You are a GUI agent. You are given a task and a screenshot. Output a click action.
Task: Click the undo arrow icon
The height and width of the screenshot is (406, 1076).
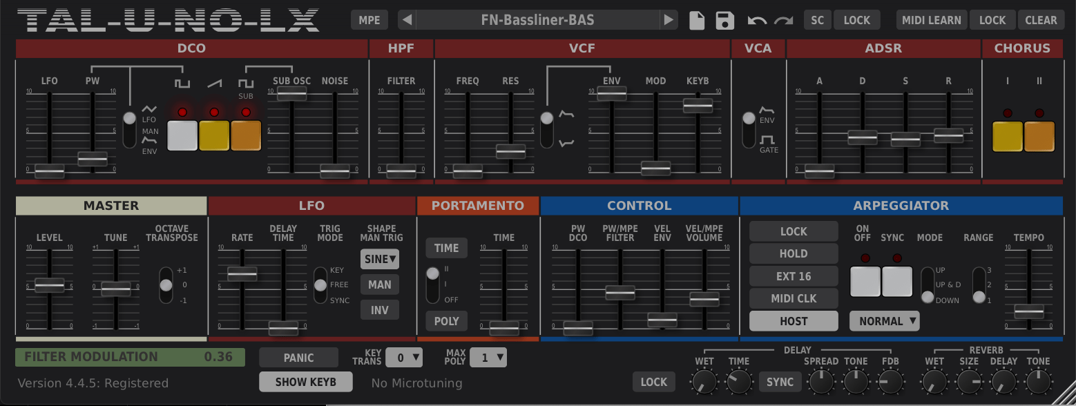pos(757,21)
